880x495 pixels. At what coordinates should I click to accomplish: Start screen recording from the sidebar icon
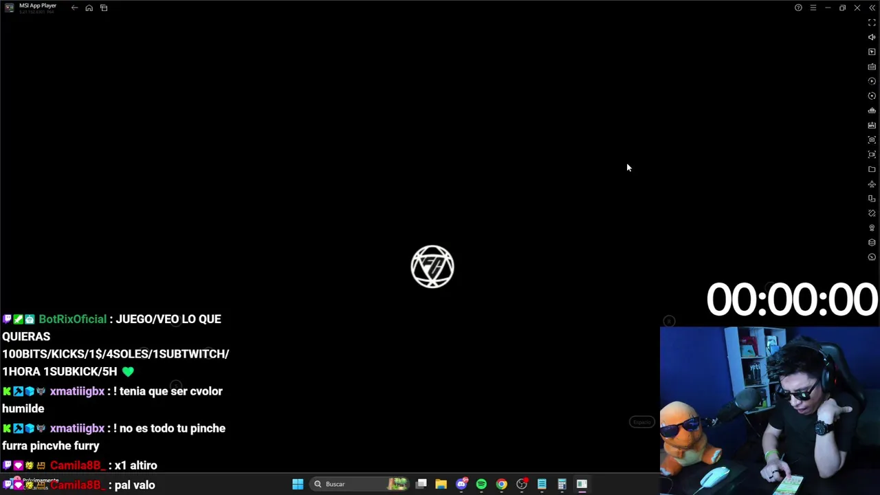click(x=872, y=155)
